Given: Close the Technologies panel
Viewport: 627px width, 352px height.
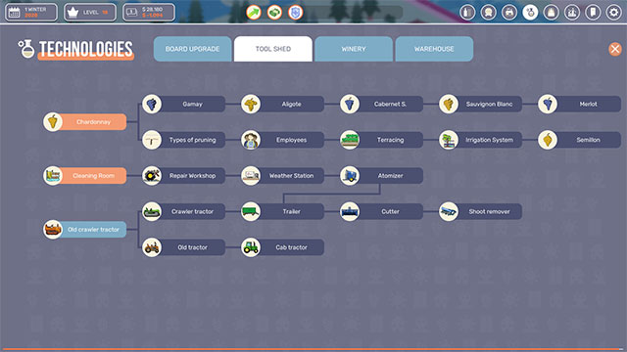Looking at the screenshot, I should 615,49.
